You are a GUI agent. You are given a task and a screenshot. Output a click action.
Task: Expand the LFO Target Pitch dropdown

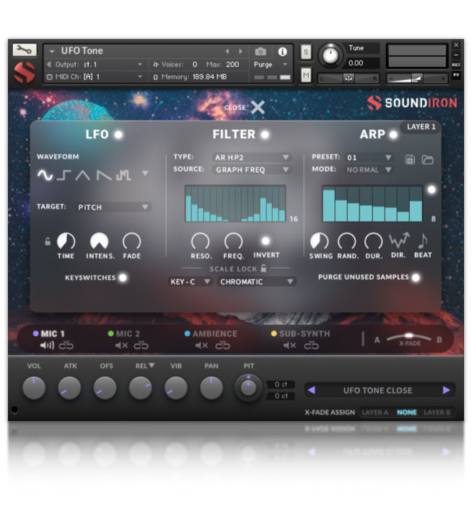pyautogui.click(x=114, y=207)
